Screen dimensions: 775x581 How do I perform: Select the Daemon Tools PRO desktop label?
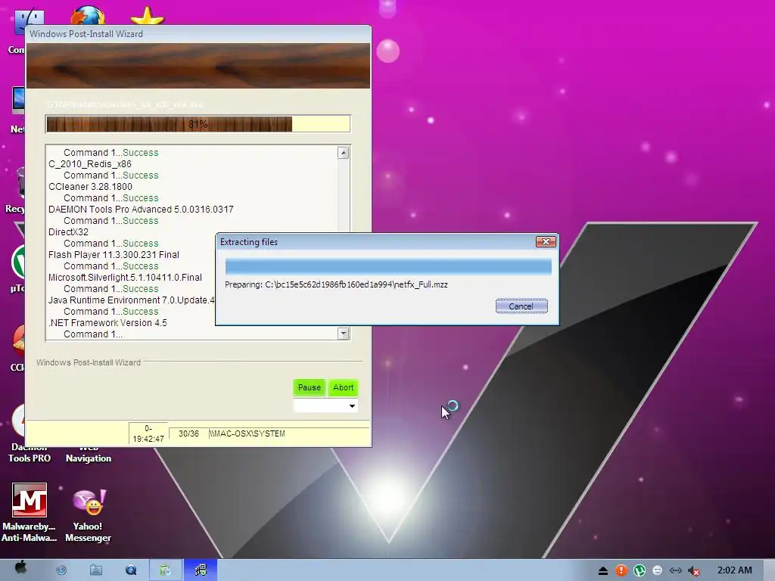[x=30, y=452]
